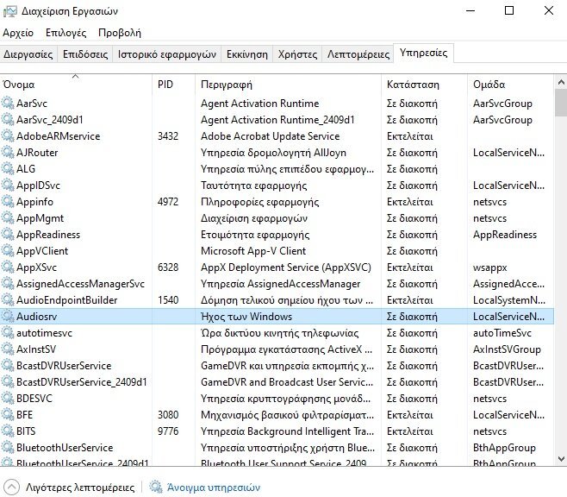Viewport: 567px width, 497px height.
Task: Collapse view with Λιγότερες λεπτομέρειες arrow
Action: 11,488
